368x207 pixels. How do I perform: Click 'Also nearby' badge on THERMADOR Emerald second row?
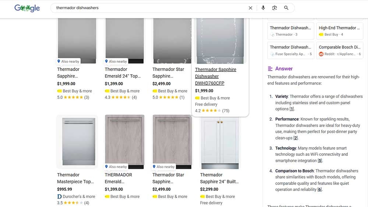coord(116,167)
